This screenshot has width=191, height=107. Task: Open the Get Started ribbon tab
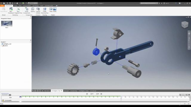click(36, 6)
